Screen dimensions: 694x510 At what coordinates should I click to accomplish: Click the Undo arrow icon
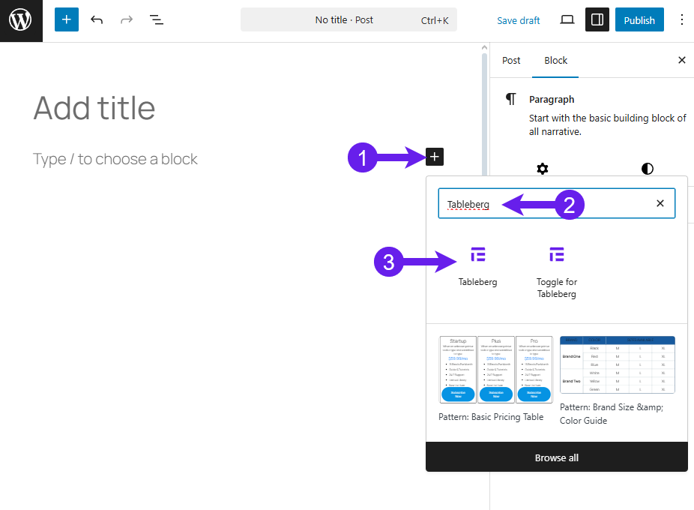97,20
